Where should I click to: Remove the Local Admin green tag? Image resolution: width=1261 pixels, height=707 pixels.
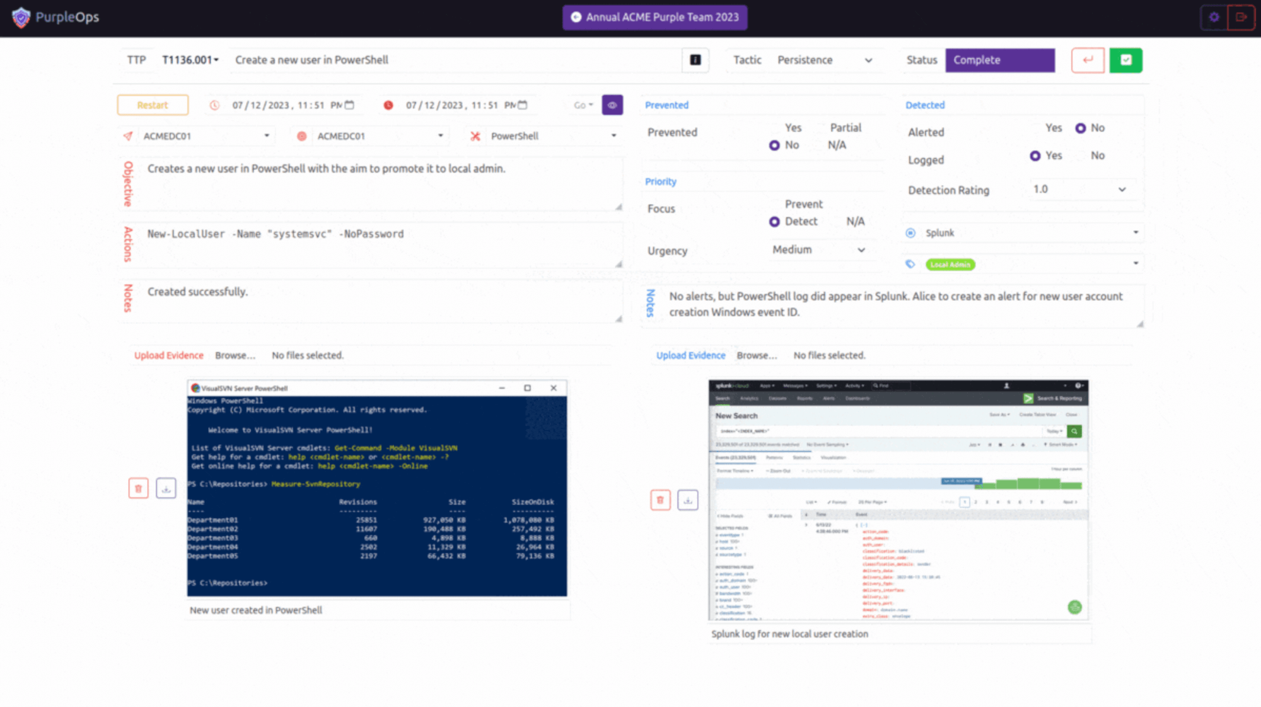tap(950, 264)
